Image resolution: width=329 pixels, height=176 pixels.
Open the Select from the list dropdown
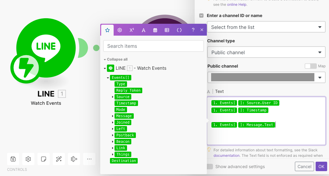point(266,27)
